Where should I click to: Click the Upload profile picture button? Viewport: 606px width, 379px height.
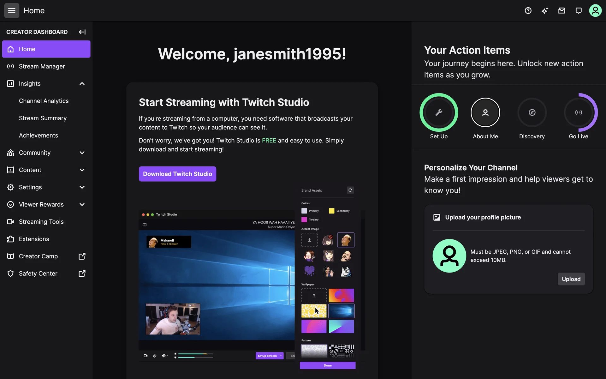click(571, 279)
